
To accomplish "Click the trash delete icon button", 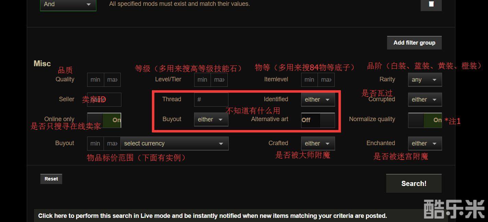I will (431, 4).
